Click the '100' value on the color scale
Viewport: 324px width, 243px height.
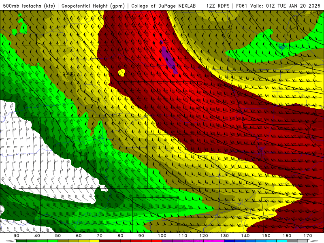162,236
